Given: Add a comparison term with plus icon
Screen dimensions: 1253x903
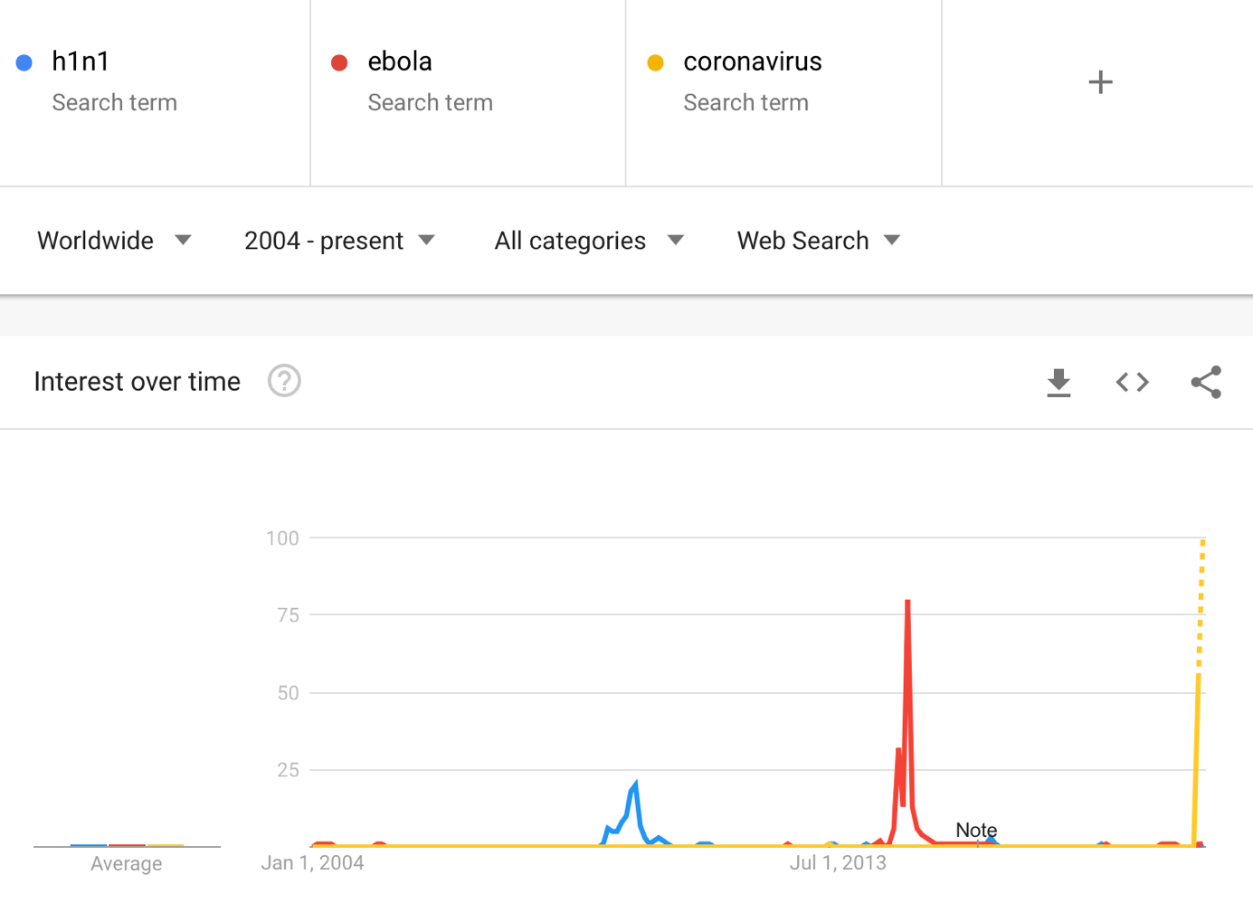Looking at the screenshot, I should [1100, 82].
